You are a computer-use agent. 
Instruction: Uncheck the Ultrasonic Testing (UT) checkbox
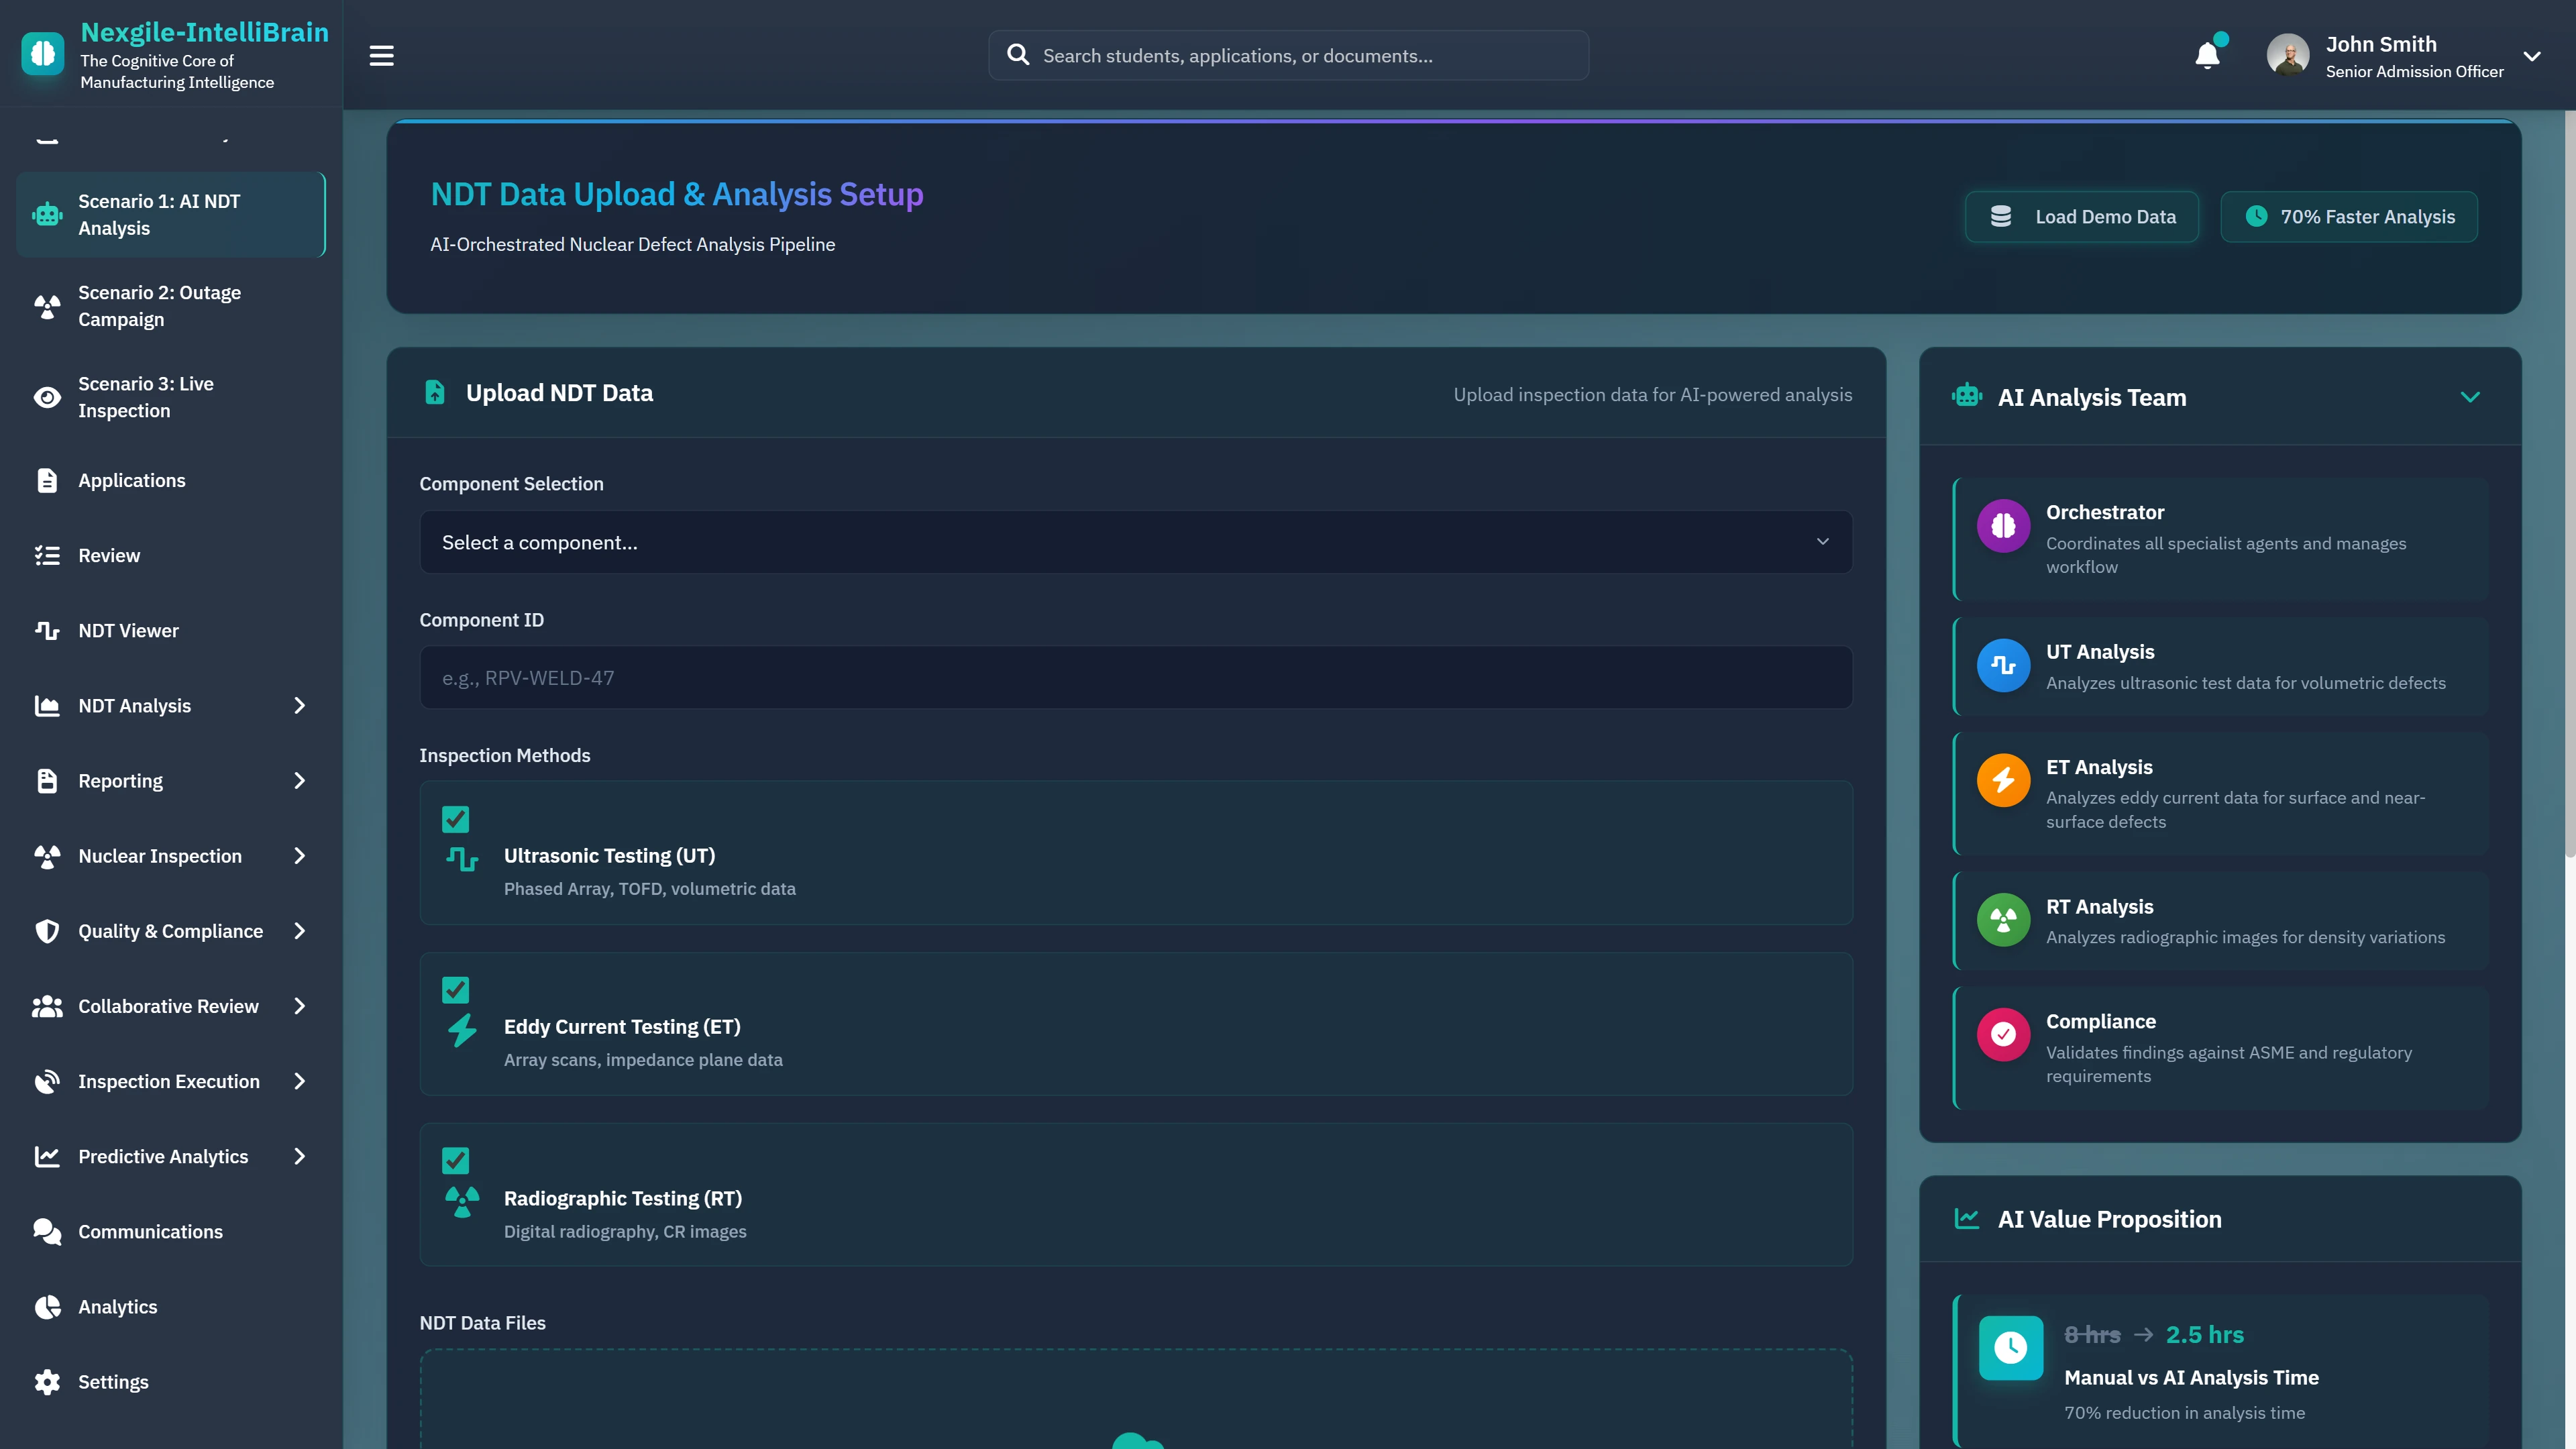tap(455, 819)
